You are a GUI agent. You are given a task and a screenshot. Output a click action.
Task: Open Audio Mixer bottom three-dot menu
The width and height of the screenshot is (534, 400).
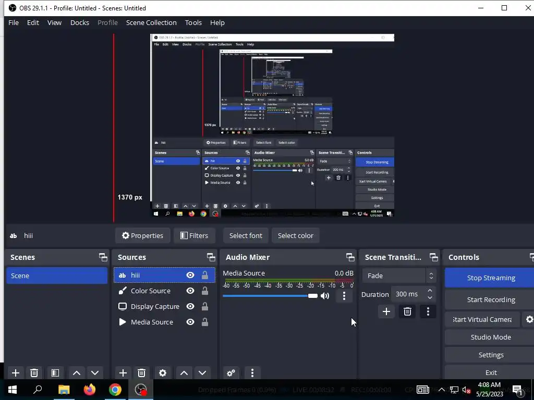[x=252, y=373]
